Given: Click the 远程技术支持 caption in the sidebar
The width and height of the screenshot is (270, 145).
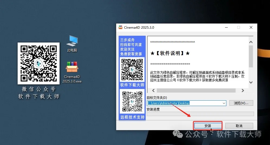Looking at the screenshot, I should tap(132, 117).
